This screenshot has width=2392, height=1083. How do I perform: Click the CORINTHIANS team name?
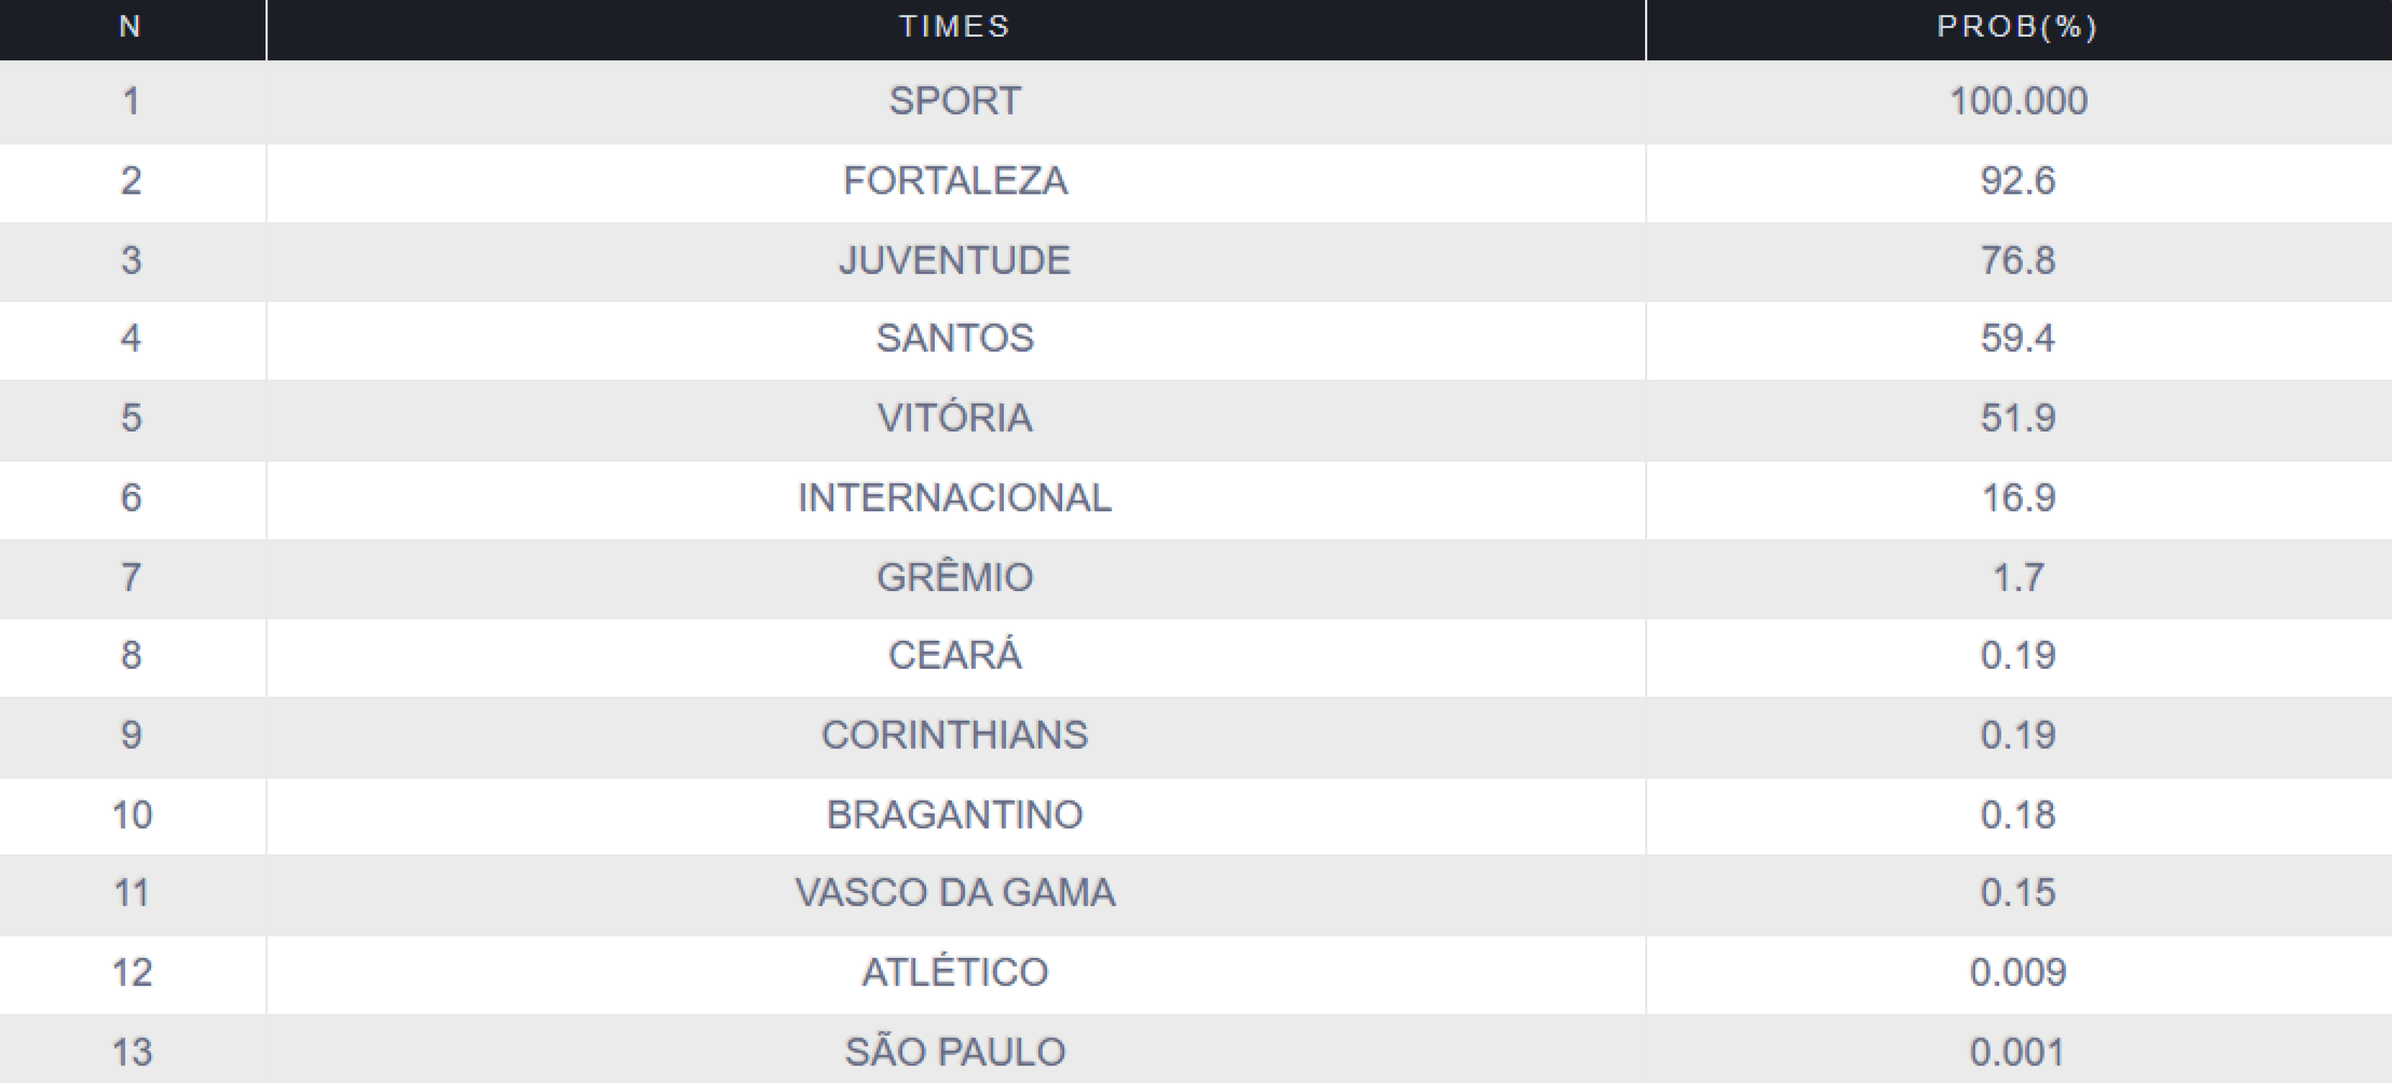coord(954,736)
